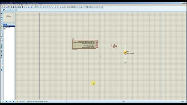The height and width of the screenshot is (105, 187).
Task: Choose the Selection Mode arrow tool
Action: [2, 14]
